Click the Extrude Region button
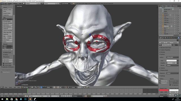The image size is (181, 101). [x=8, y=21]
